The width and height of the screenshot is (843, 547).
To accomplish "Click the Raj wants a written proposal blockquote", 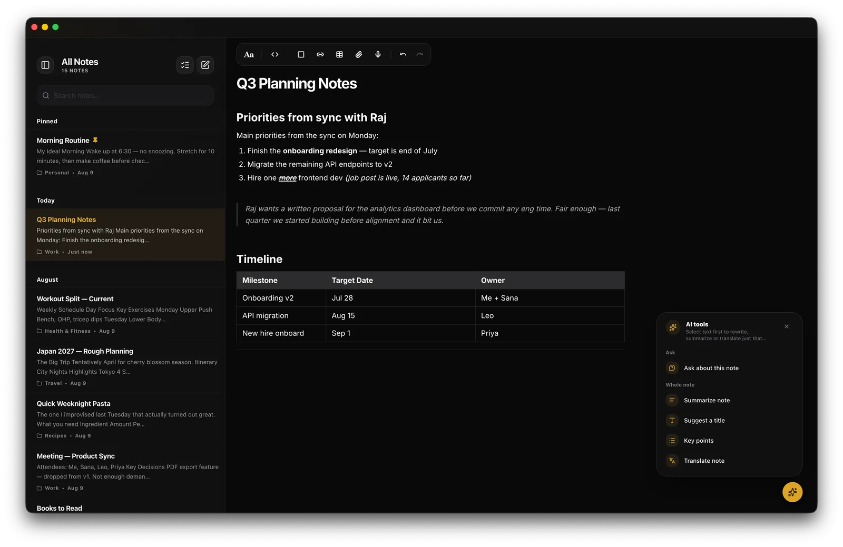I will 432,214.
